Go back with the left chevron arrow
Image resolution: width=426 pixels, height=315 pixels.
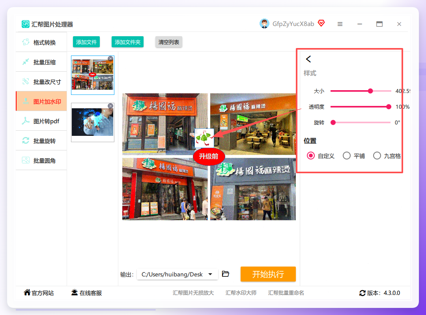(308, 59)
